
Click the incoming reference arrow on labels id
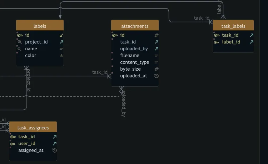pyautogui.click(x=61, y=35)
